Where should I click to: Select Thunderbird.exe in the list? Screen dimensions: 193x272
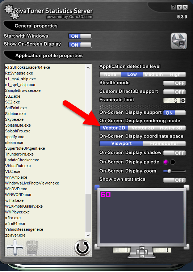coord(19,154)
